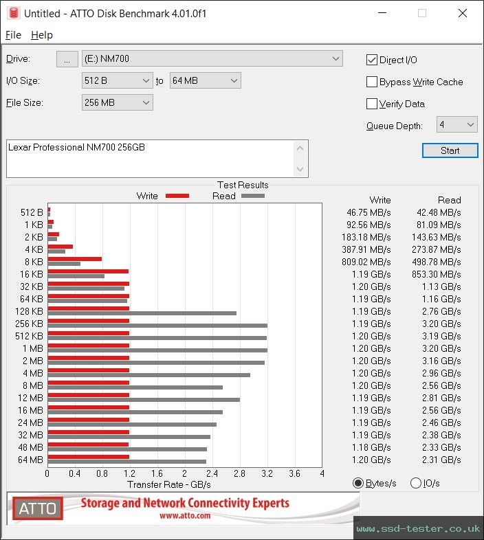The image size is (484, 540).
Task: Open the Drive dropdown showing (E:) NM700
Action: (212, 59)
